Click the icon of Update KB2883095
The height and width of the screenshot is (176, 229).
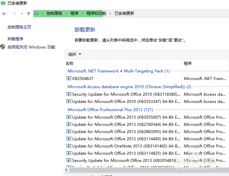pos(69,131)
